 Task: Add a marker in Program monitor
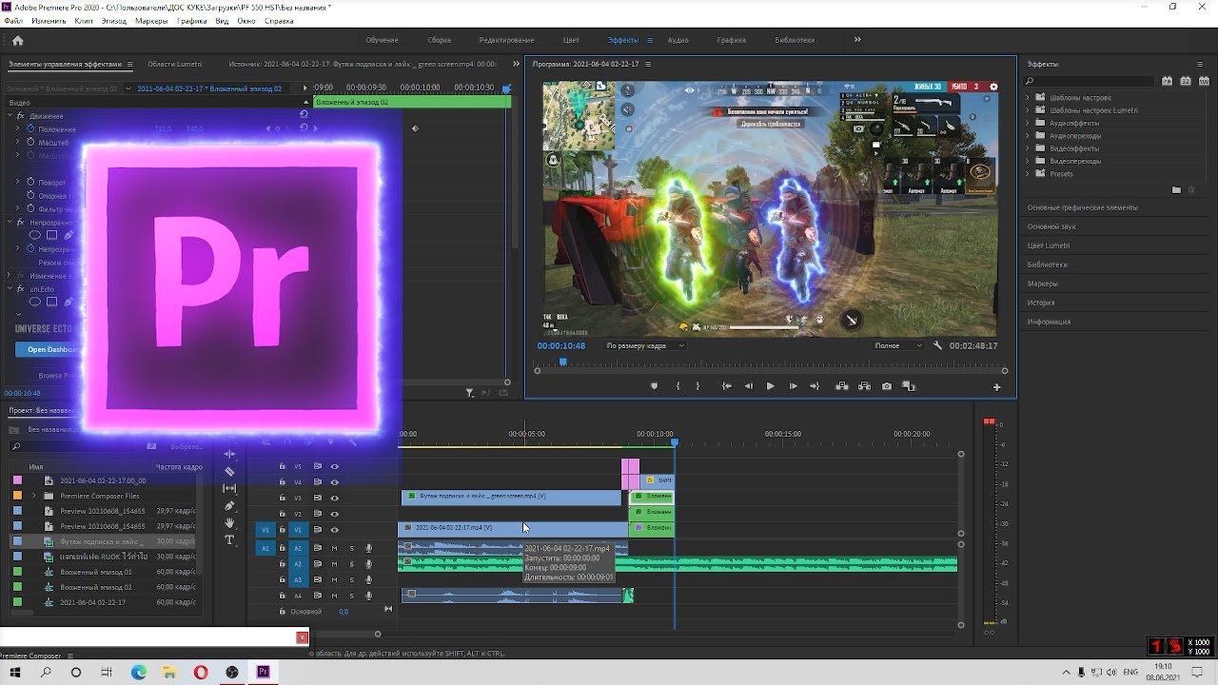(x=654, y=386)
